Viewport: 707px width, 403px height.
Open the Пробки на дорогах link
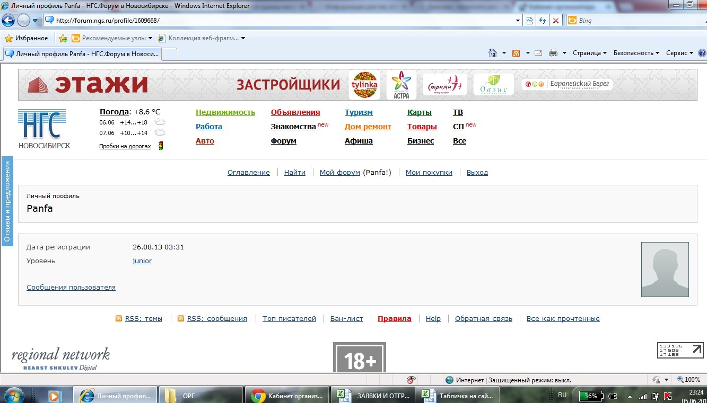coord(125,146)
